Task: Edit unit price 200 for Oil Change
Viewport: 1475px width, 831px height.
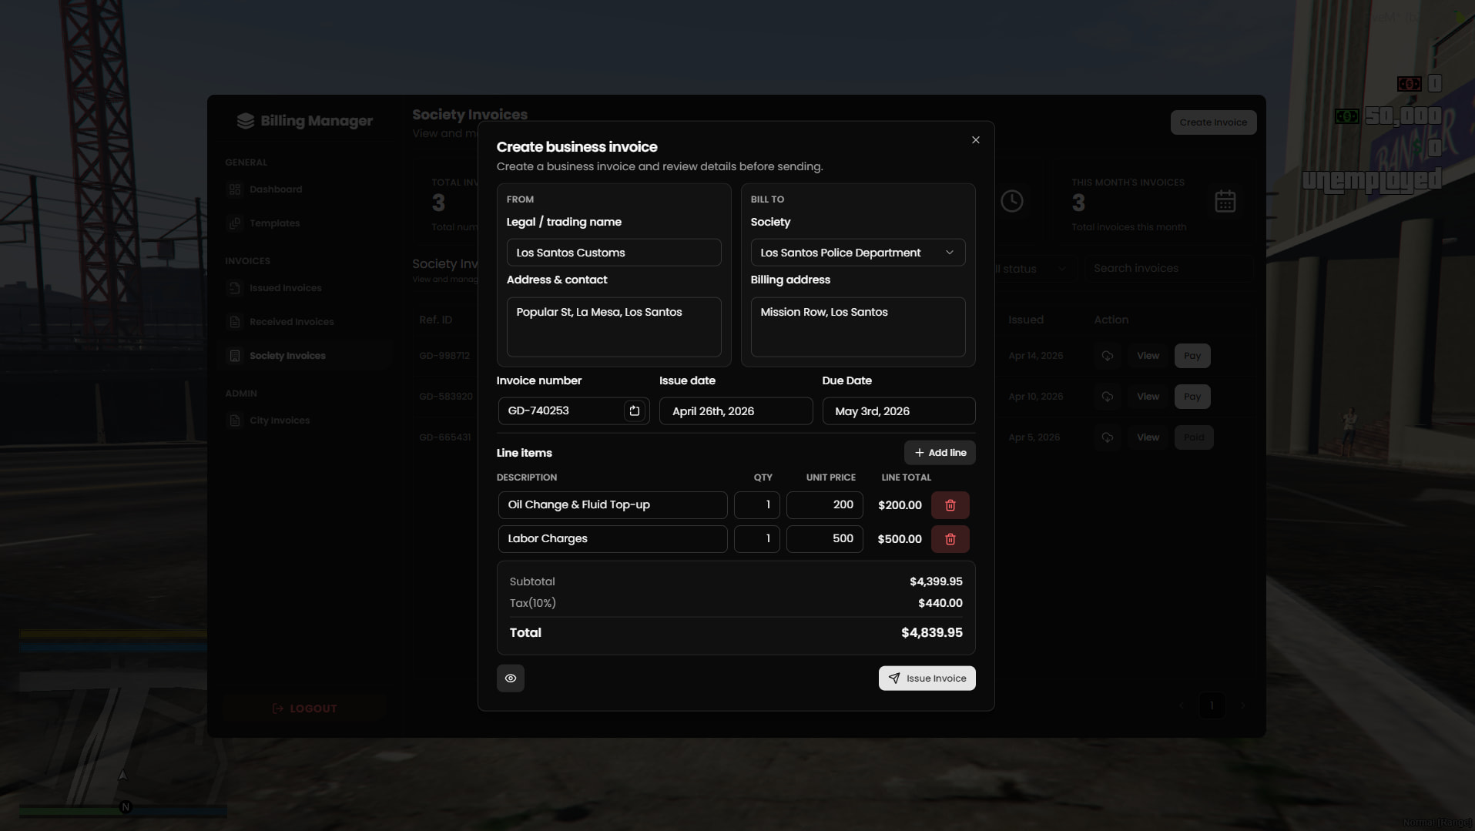Action: coord(824,505)
